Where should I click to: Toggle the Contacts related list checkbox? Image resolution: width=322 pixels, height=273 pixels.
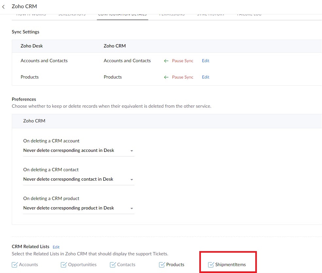tap(113, 265)
